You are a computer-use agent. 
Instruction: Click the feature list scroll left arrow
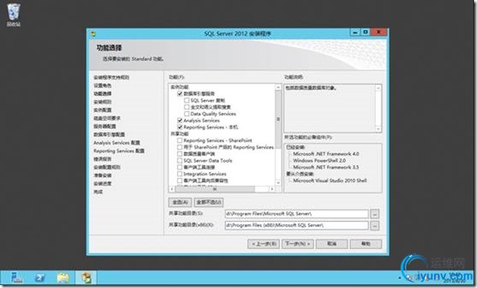click(x=172, y=189)
